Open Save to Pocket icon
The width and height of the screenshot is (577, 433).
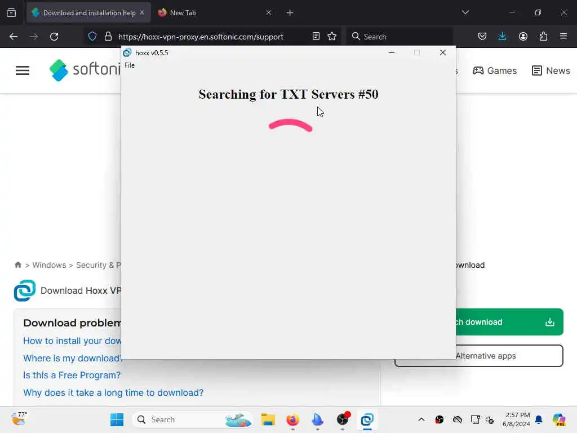click(x=482, y=37)
